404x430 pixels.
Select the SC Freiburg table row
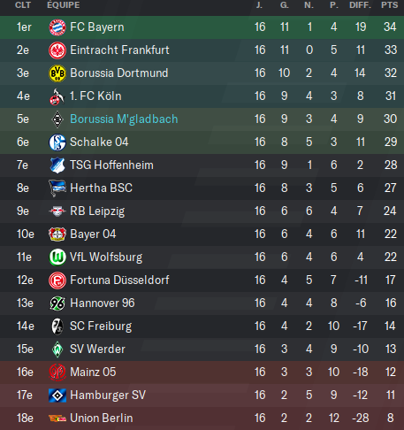[x=202, y=326]
